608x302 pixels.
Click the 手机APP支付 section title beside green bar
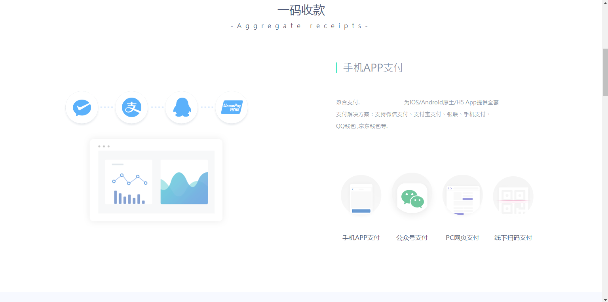tap(373, 68)
